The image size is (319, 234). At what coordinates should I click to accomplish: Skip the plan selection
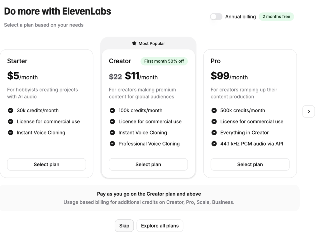point(124,226)
